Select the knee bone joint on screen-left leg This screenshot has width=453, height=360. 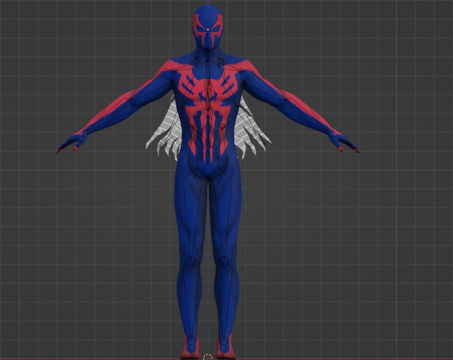pyautogui.click(x=191, y=262)
